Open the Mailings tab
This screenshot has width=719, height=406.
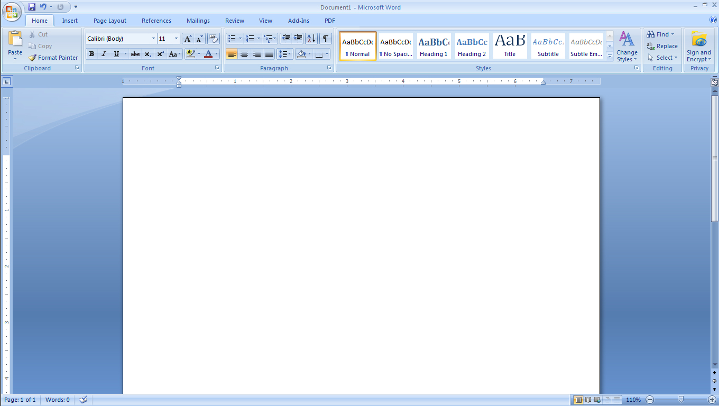[x=198, y=21]
